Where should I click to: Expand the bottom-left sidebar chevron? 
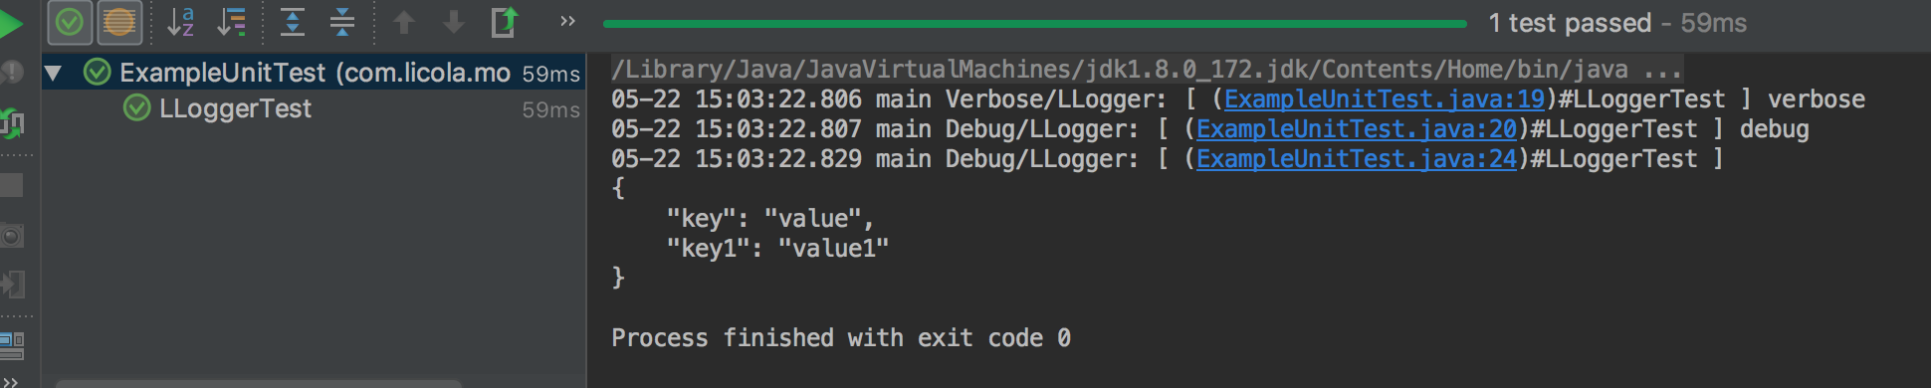10,382
